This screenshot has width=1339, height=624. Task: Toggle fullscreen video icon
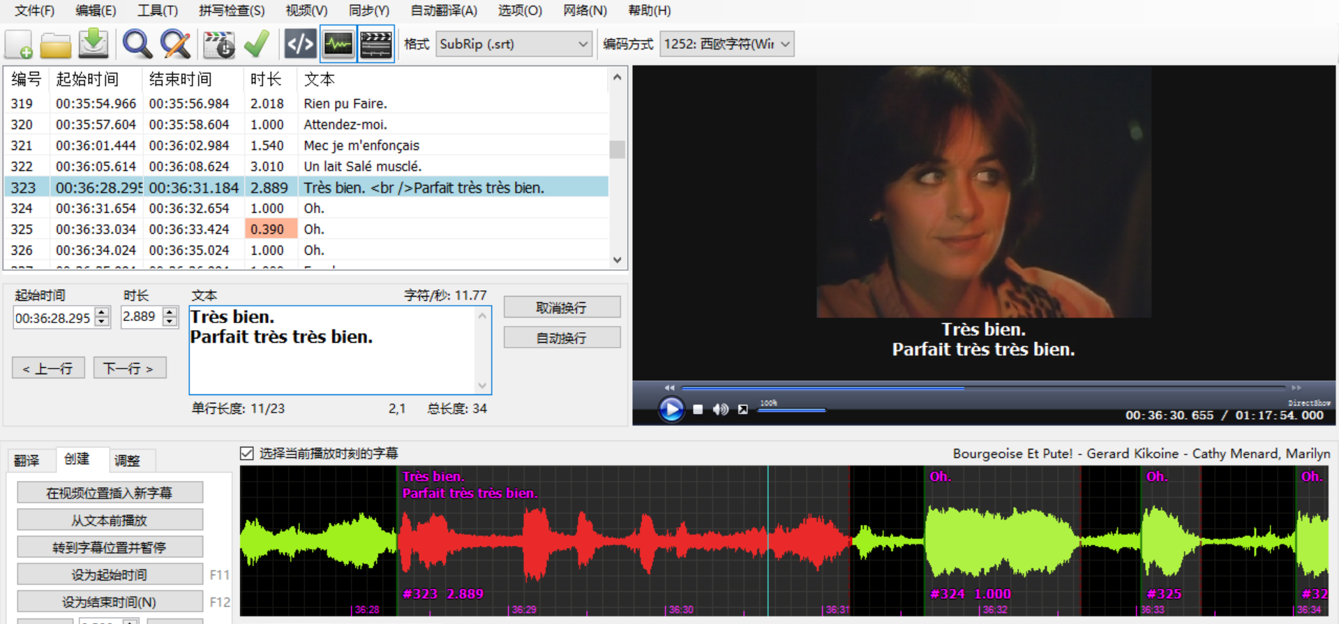(x=743, y=410)
